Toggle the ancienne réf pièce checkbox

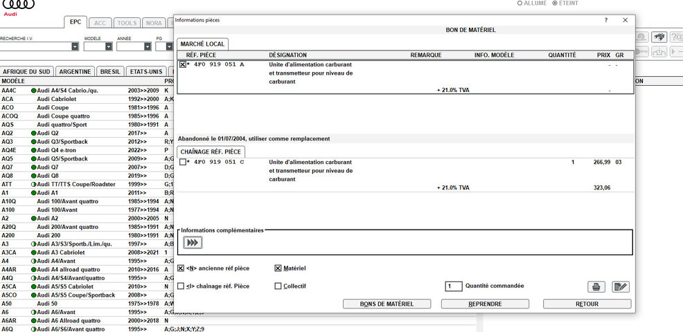coord(181,268)
